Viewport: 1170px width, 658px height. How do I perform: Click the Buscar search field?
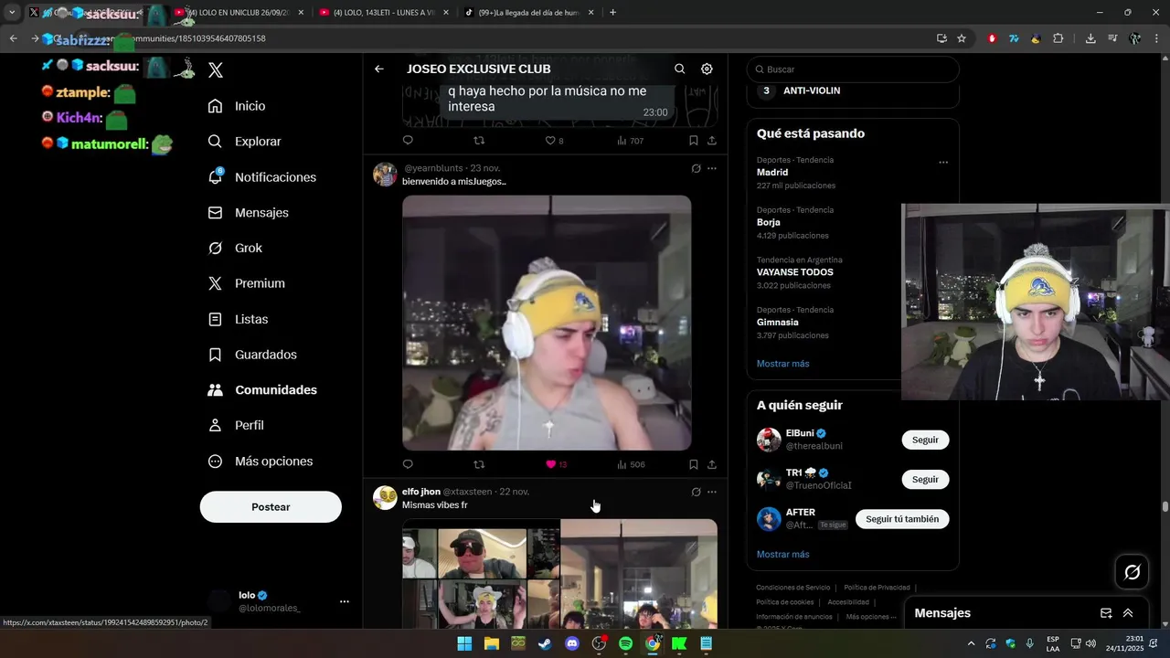853,69
